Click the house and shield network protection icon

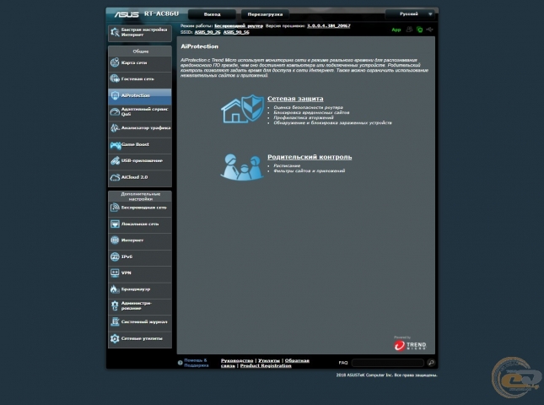coord(243,109)
